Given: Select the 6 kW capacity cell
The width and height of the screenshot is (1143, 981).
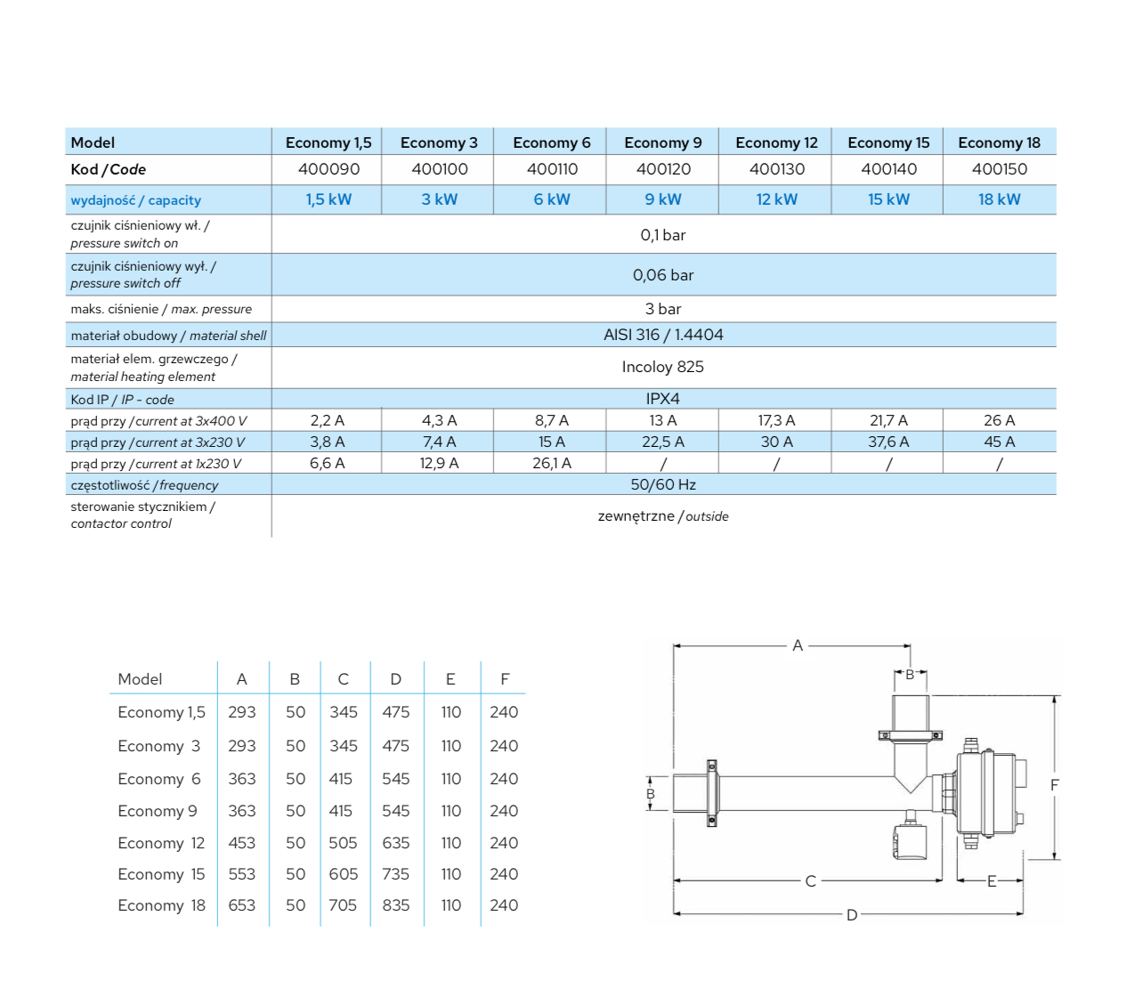Looking at the screenshot, I should 552,199.
